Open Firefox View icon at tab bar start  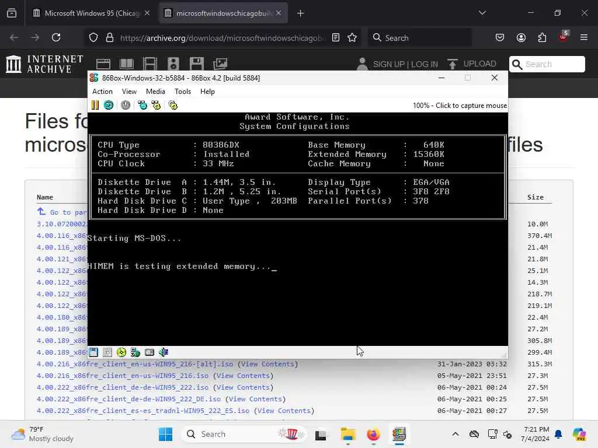click(x=12, y=13)
